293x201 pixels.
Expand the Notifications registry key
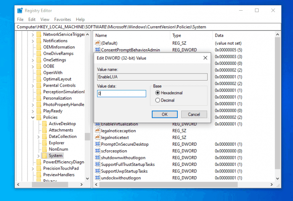tap(33, 41)
